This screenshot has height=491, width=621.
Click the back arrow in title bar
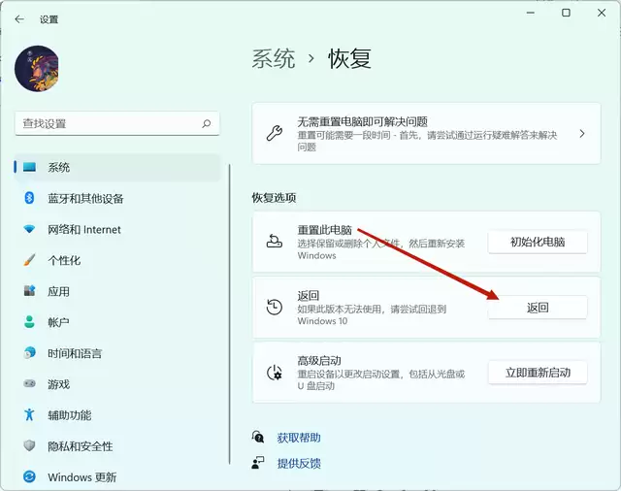[19, 17]
